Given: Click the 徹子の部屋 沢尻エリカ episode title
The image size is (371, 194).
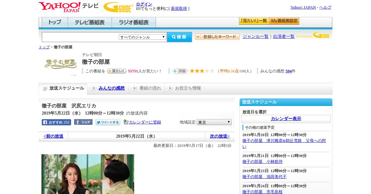Looking at the screenshot, I should [x=69, y=106].
